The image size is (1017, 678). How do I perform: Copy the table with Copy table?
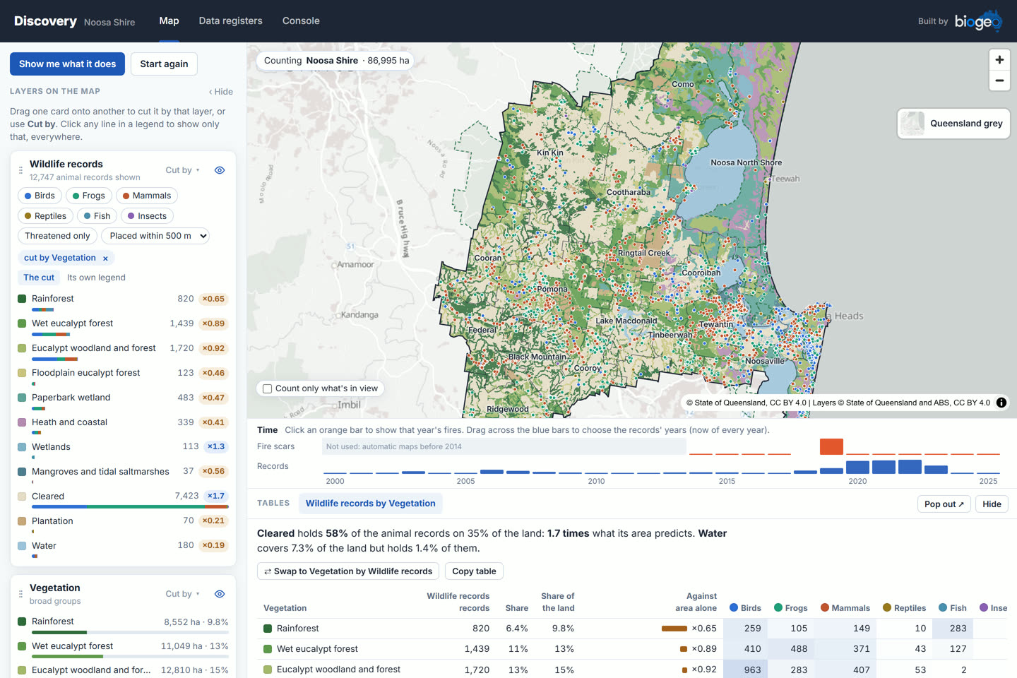pos(474,571)
